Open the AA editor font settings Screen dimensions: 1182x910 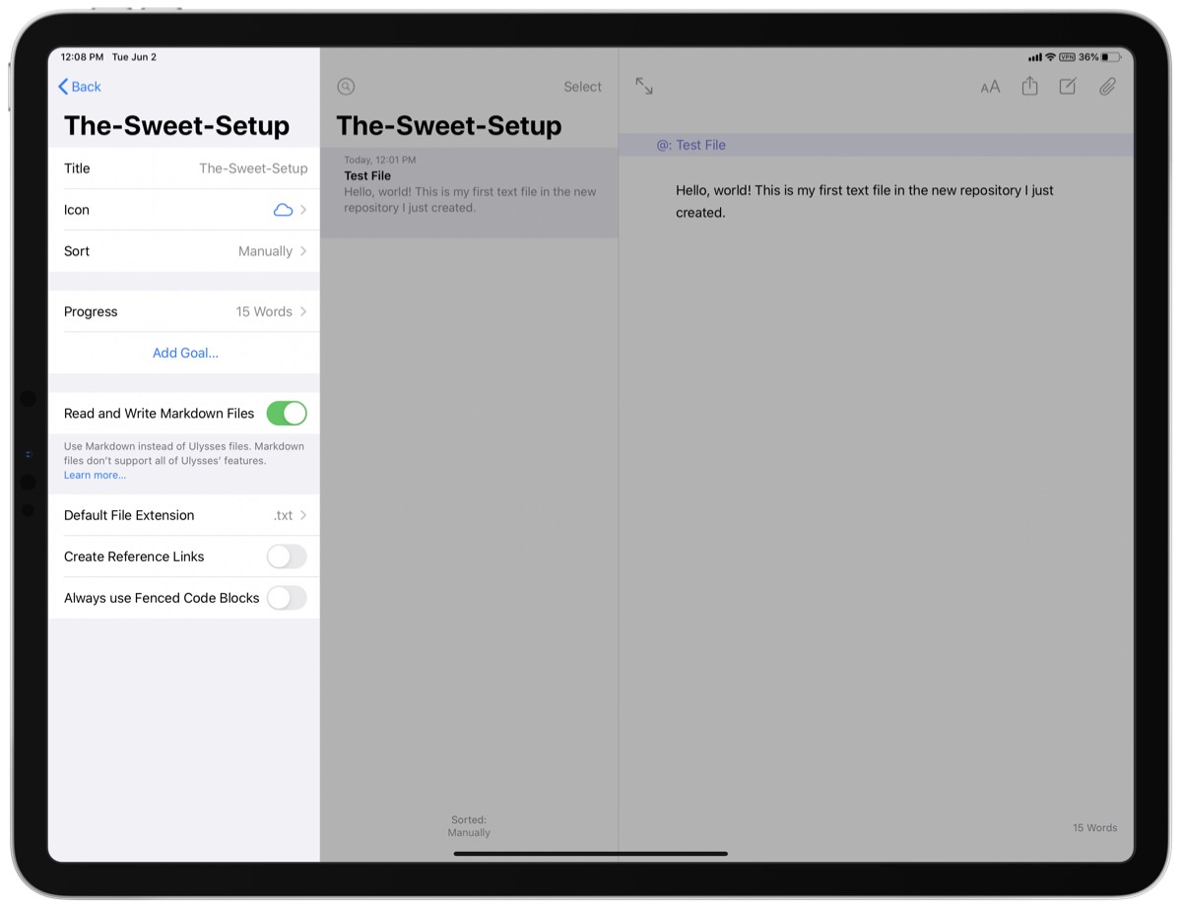click(990, 87)
